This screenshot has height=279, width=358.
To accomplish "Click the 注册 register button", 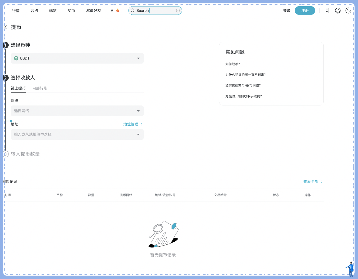I will 305,11.
